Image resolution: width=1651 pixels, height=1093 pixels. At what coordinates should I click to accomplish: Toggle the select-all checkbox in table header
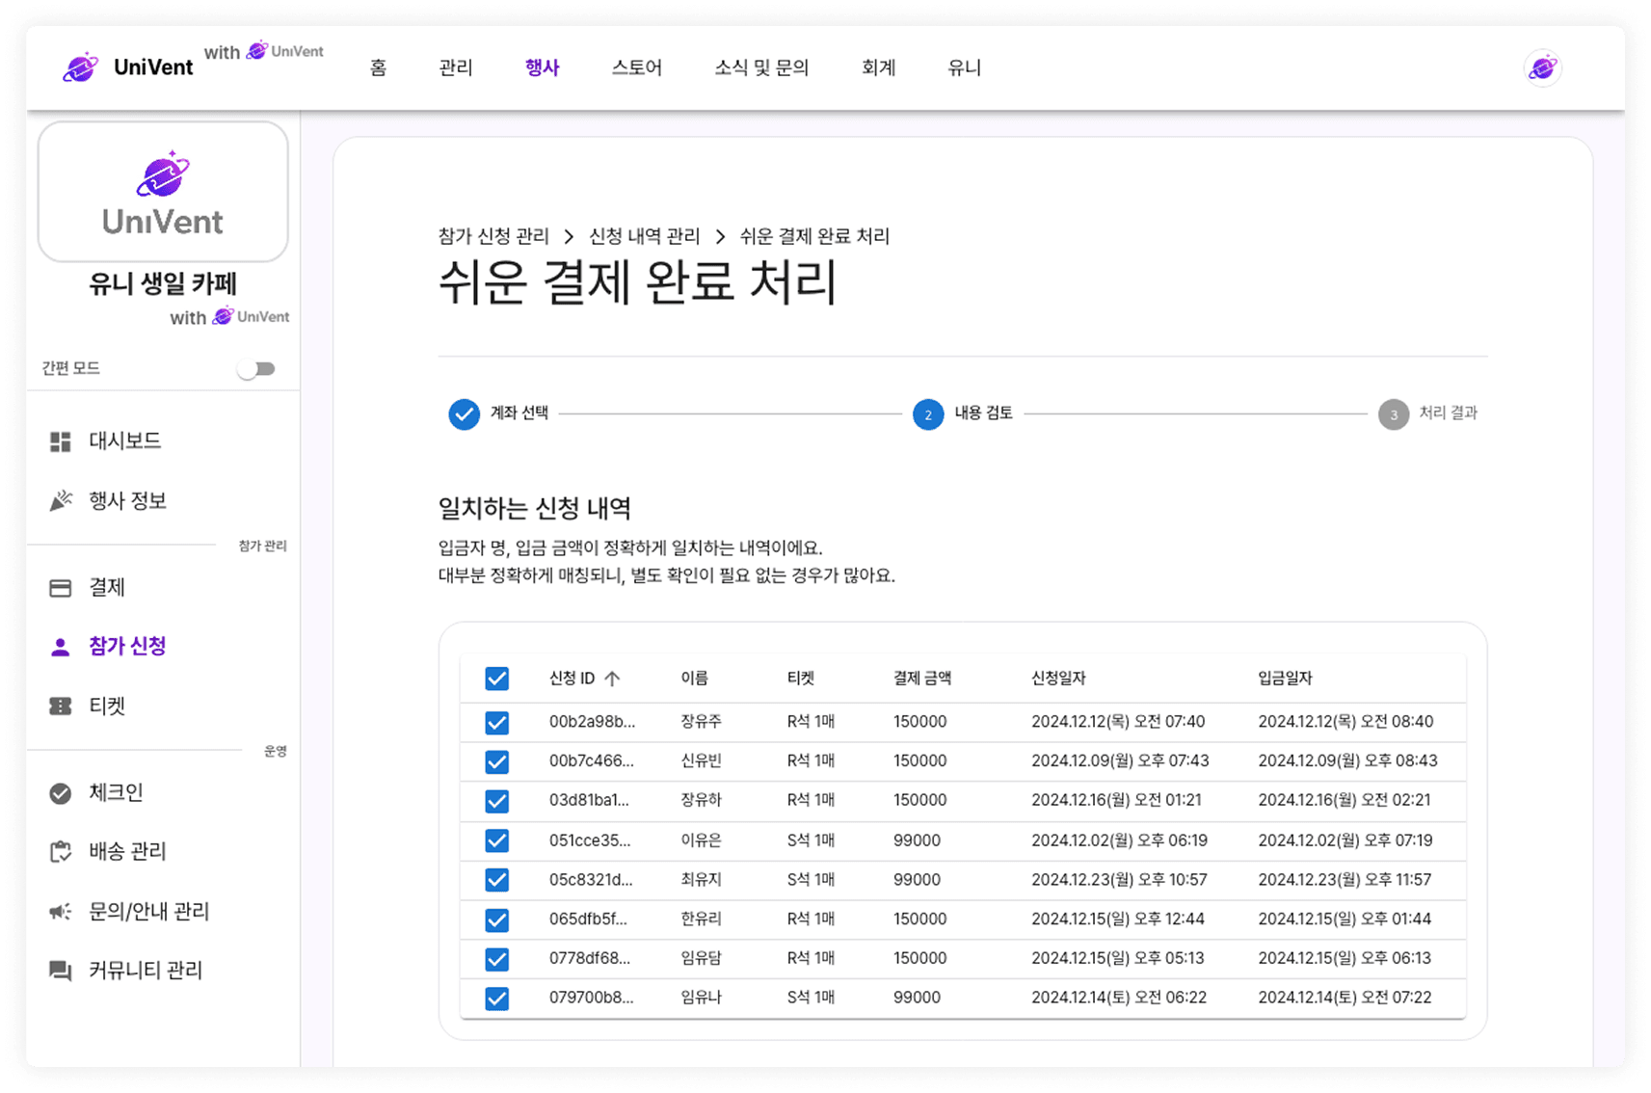point(496,679)
